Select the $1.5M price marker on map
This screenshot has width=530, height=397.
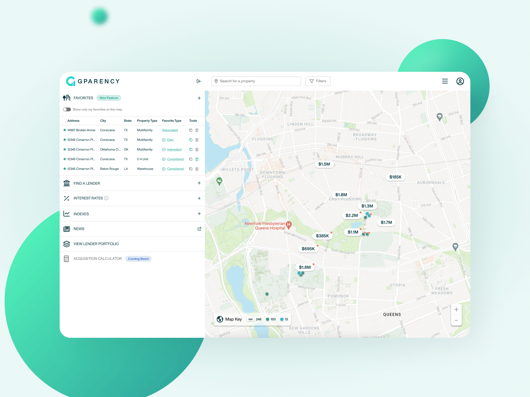[324, 164]
